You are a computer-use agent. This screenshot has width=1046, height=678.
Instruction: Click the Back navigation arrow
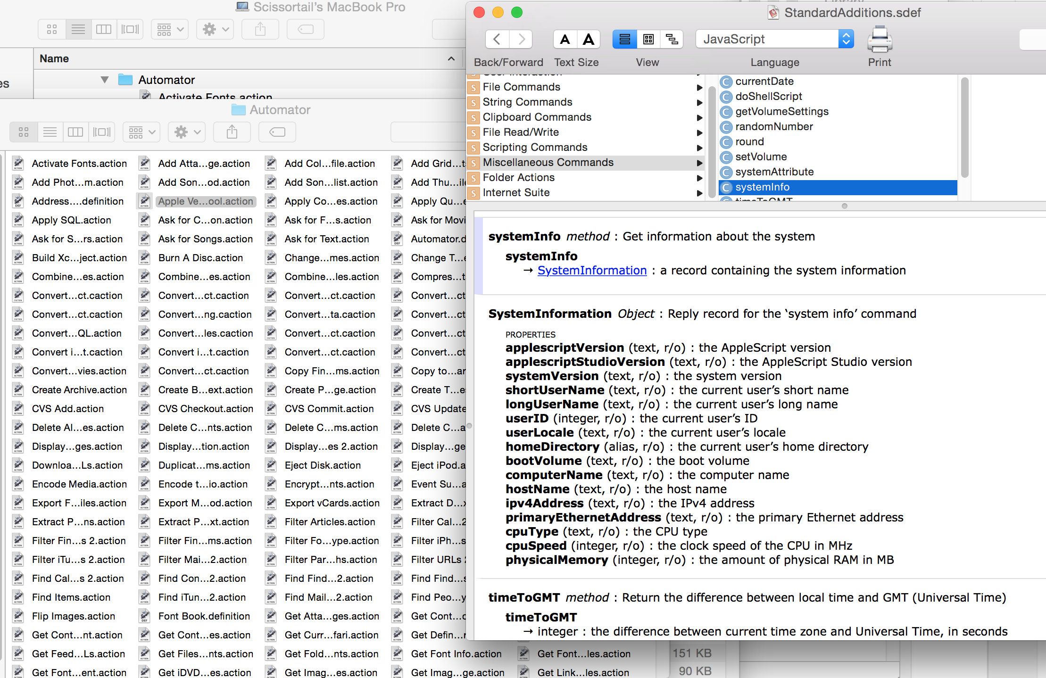coord(497,39)
